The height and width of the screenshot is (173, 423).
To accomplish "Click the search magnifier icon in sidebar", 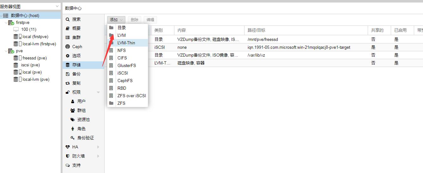I will 67,20.
